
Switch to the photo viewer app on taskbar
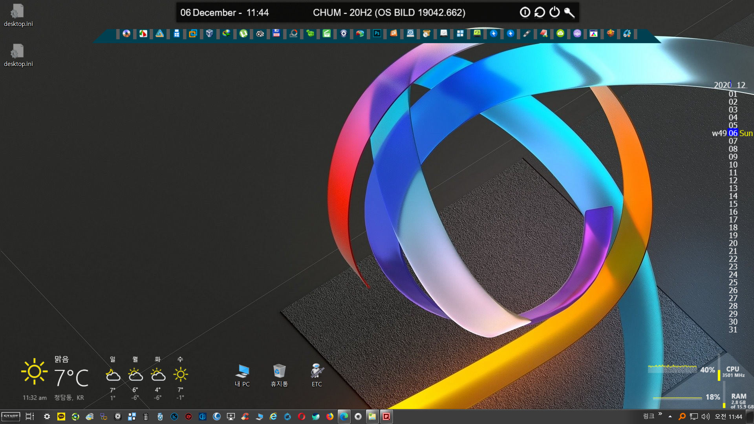point(372,417)
